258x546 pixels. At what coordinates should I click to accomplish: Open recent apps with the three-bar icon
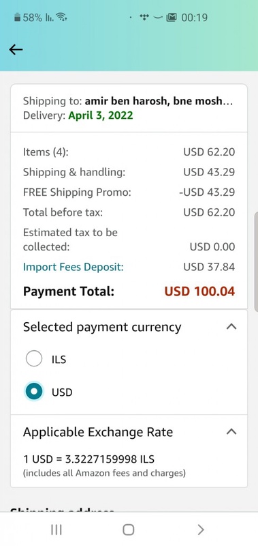[57, 530]
